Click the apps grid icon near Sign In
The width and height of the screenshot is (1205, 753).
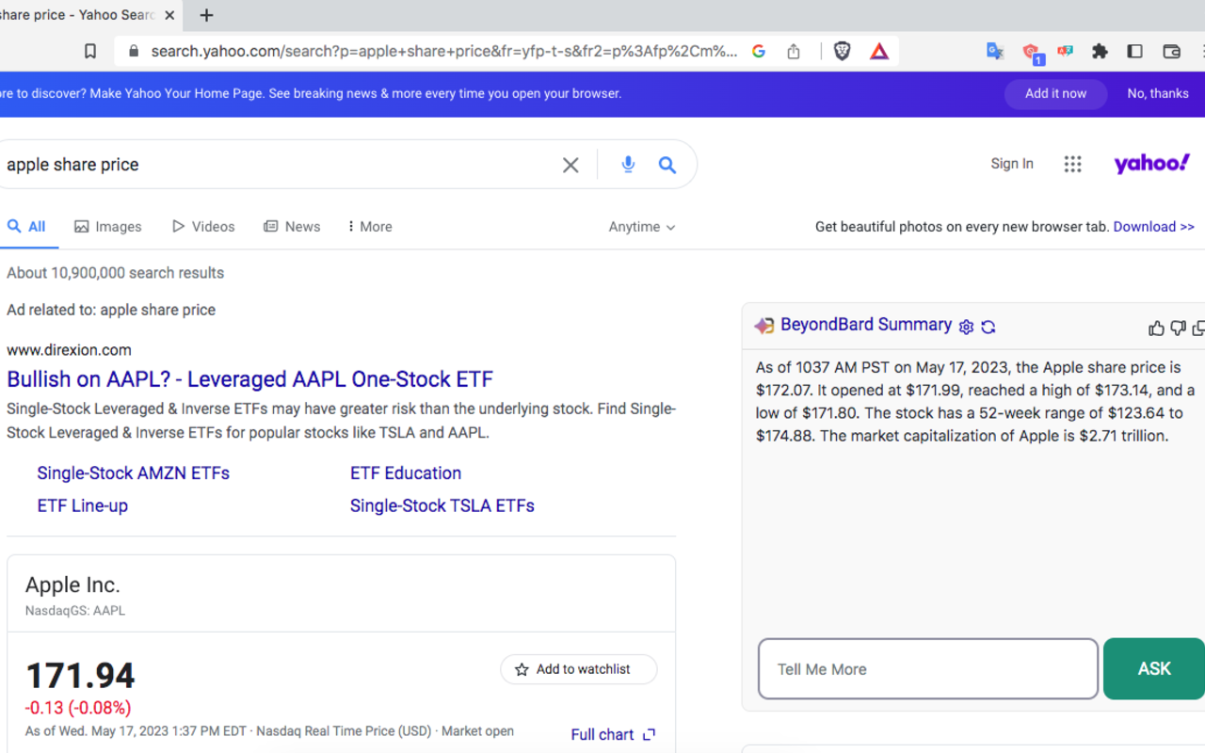(1072, 163)
